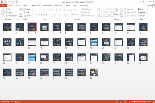Expand the Layout dropdown
The image size is (155, 103).
tap(27, 9)
